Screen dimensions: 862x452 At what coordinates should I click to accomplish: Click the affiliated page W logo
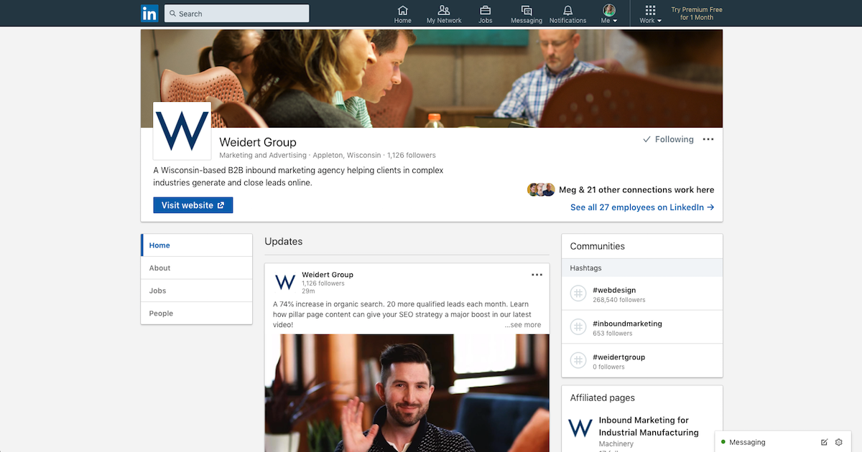pos(580,428)
